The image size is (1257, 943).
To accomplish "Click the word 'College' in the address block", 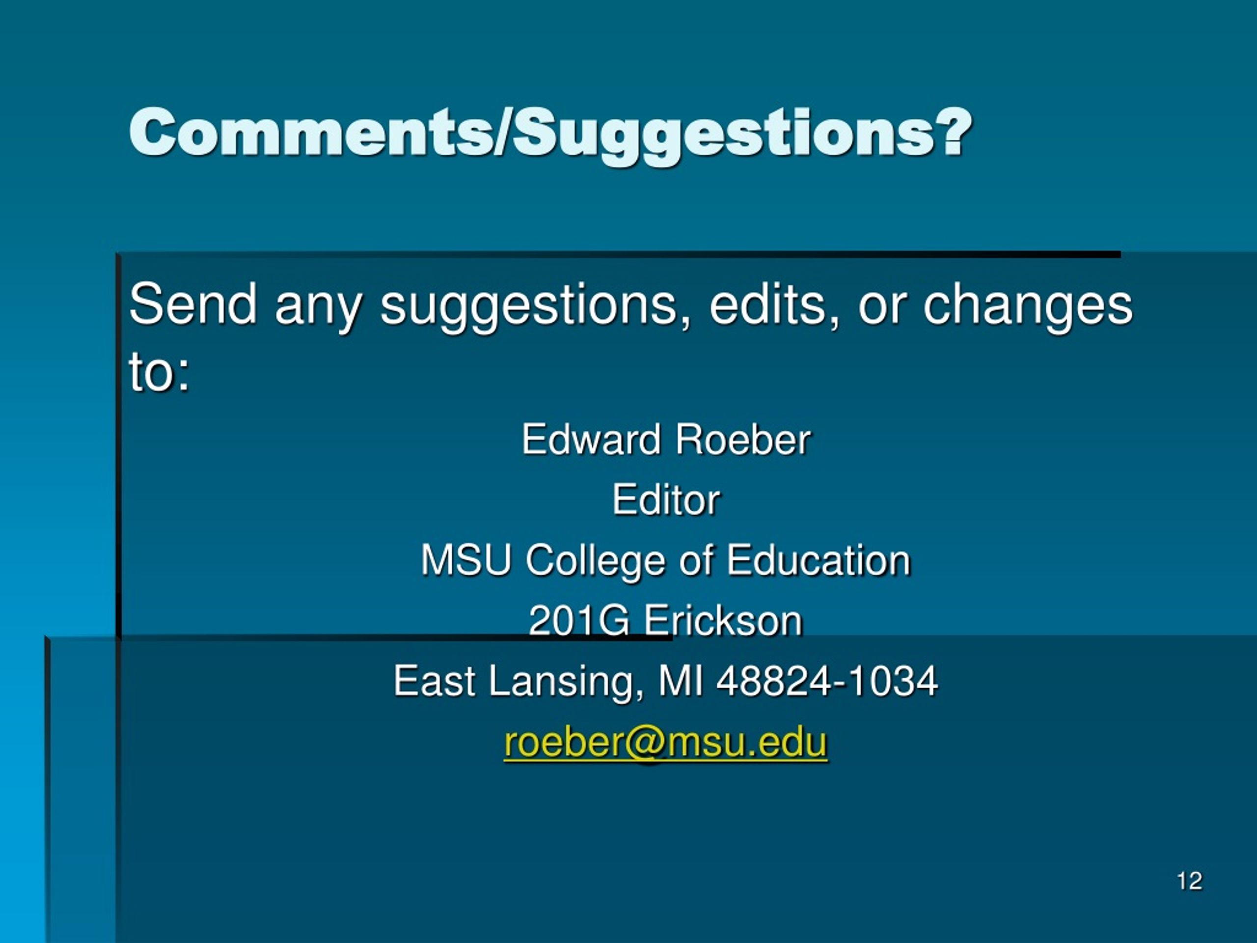I will pos(596,561).
